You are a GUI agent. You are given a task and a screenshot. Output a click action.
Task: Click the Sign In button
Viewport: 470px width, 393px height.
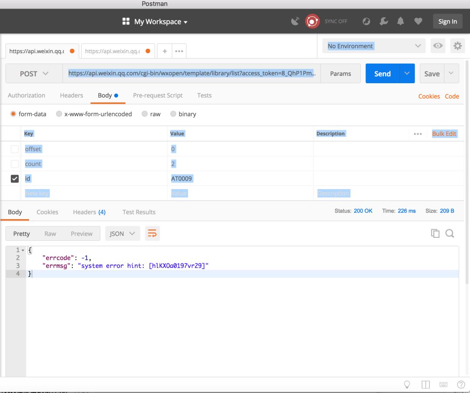[x=447, y=22]
